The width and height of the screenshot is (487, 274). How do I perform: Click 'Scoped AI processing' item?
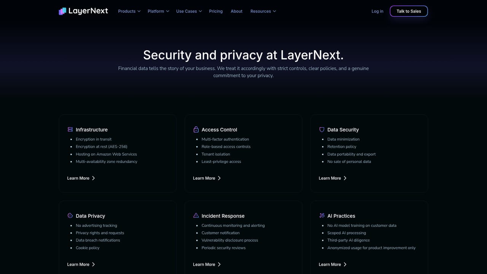[347, 233]
